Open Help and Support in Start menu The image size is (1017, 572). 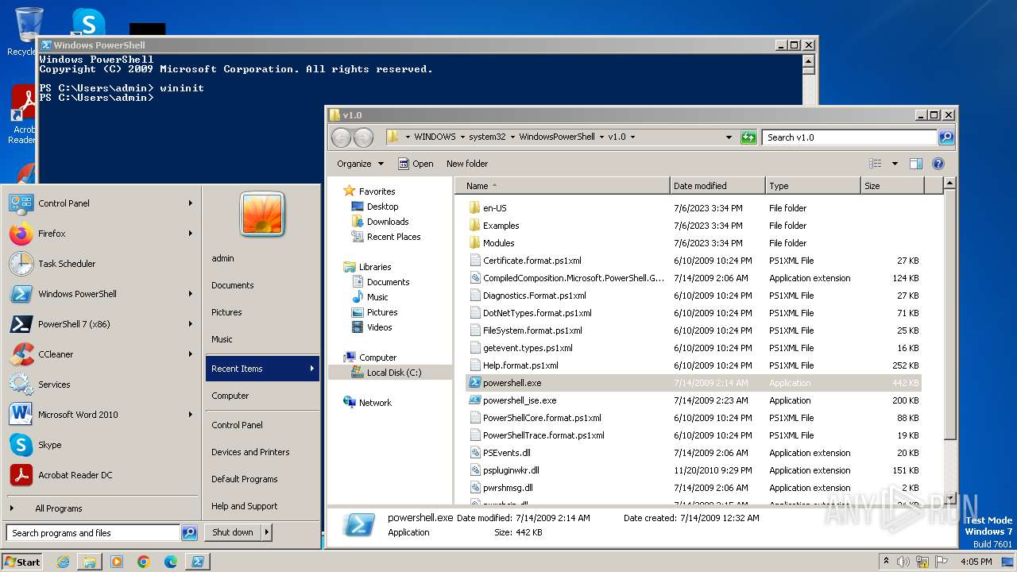pos(244,506)
